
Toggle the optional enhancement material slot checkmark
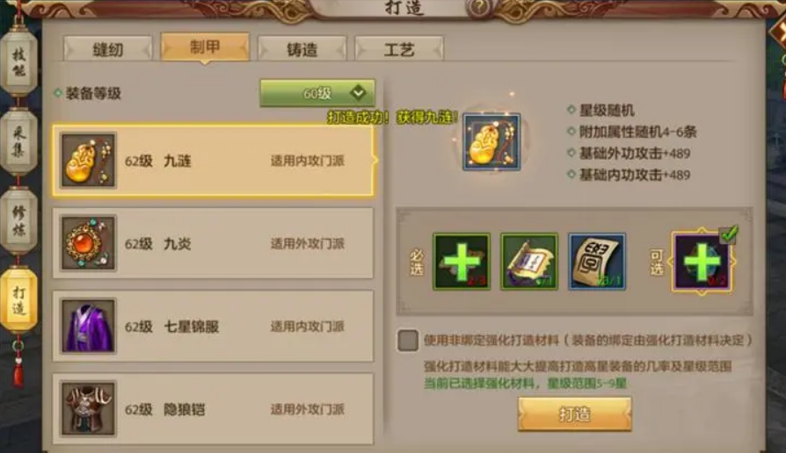(728, 234)
